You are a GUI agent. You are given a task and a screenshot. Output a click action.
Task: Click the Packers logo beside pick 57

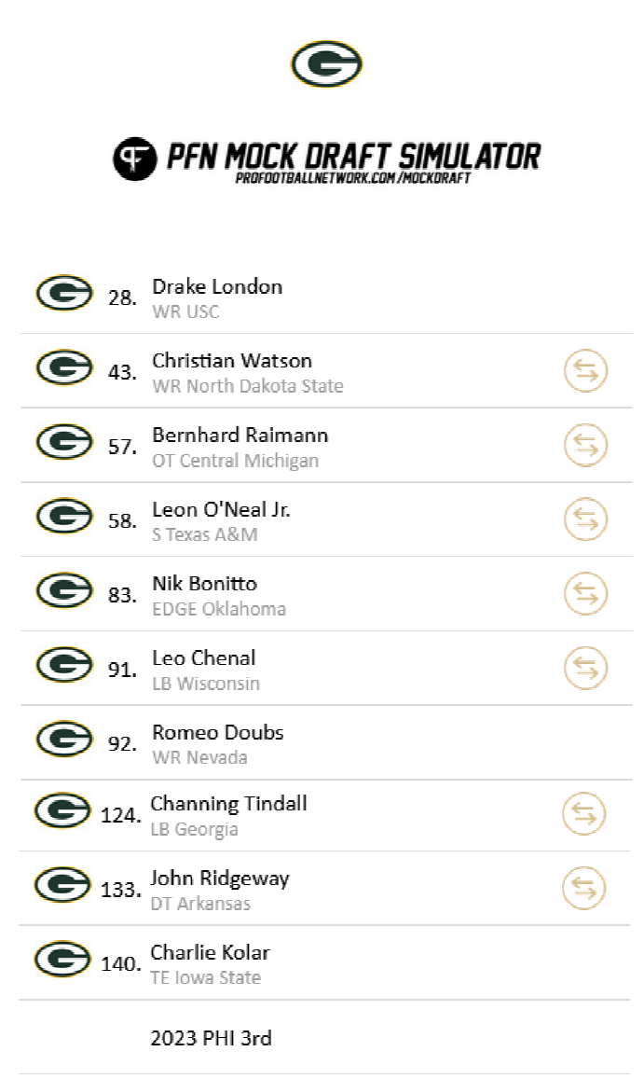click(x=64, y=442)
